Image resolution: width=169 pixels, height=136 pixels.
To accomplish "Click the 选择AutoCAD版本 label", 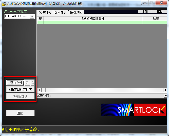I will [x=16, y=11].
